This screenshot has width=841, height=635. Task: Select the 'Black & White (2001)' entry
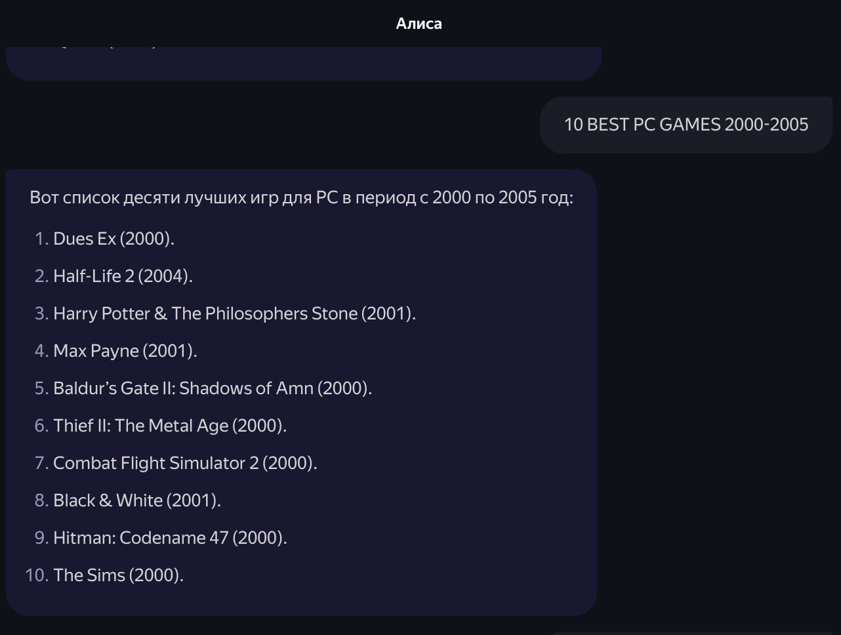(x=136, y=501)
